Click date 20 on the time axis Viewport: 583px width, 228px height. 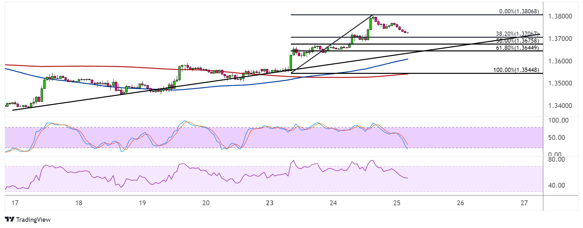(x=206, y=203)
